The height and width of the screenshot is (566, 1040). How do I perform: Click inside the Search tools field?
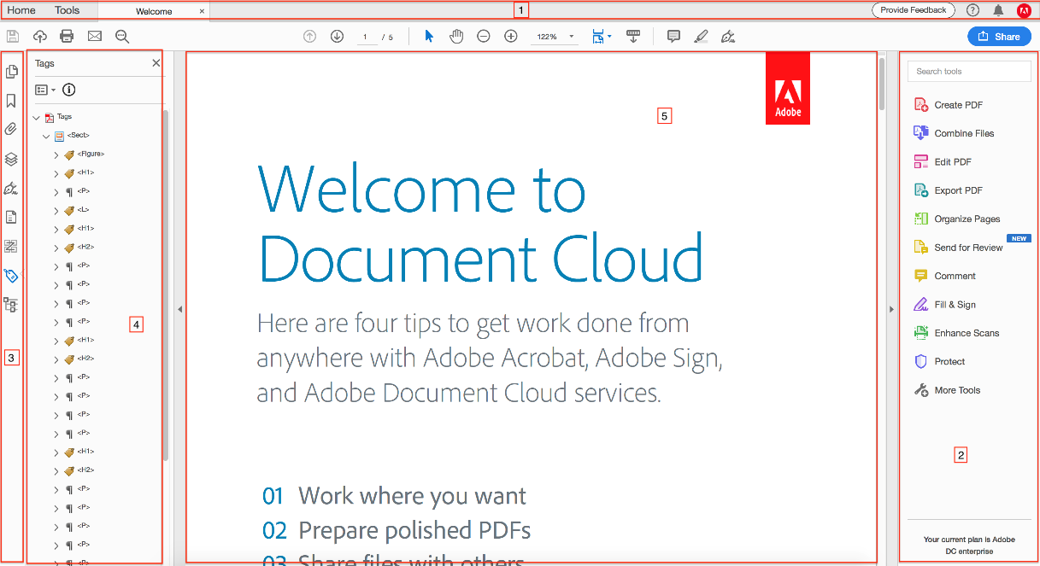tap(969, 71)
